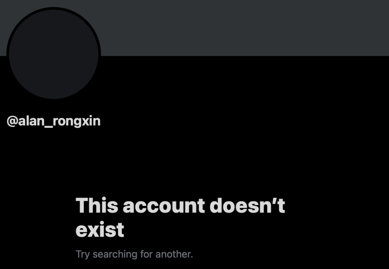The width and height of the screenshot is (389, 269).
Task: Click the word "doesn't" in the heading
Action: point(247,206)
